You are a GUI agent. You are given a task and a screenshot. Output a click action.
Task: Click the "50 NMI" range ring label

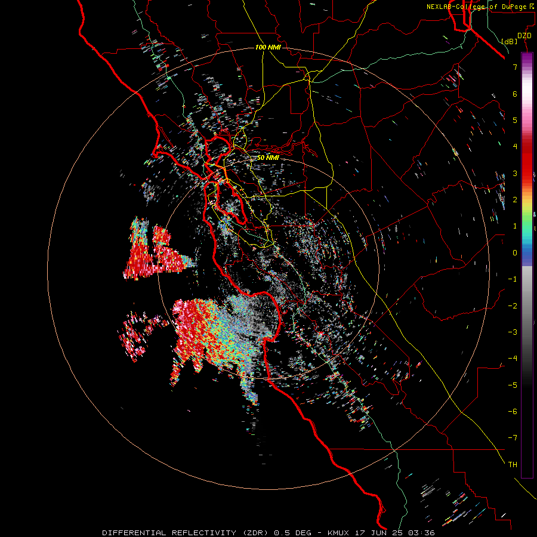click(268, 158)
